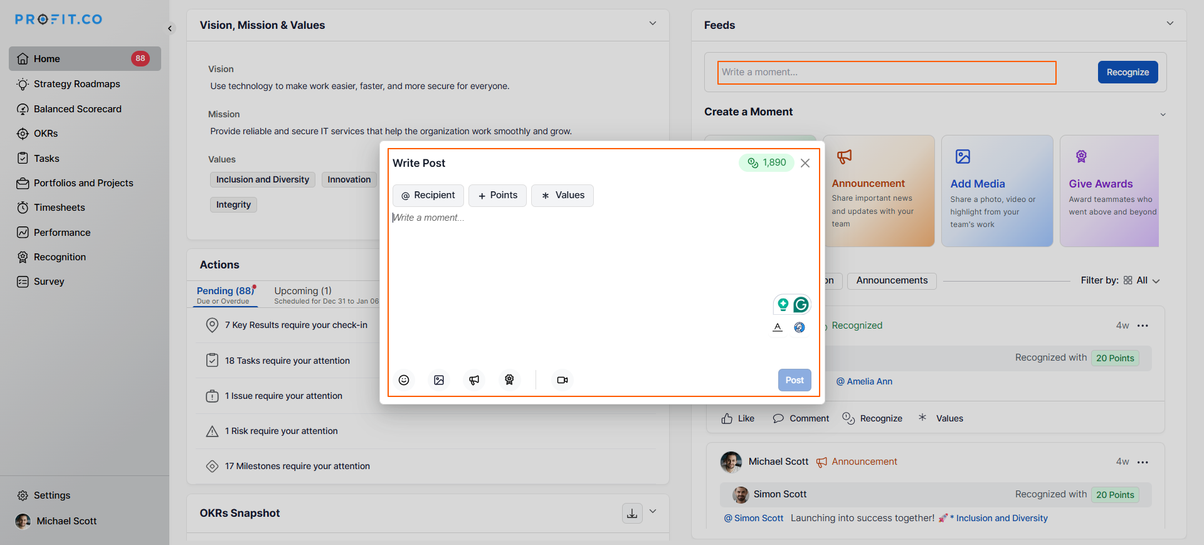This screenshot has width=1204, height=545.
Task: Open the @ Amelia Ann mention link
Action: pos(864,381)
